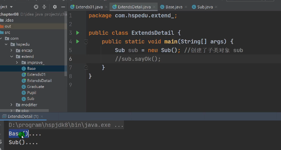
Task: Collapse main method using fold marker on line 4
Action: coord(86,42)
